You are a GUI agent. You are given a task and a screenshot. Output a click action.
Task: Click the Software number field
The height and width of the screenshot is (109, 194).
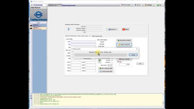point(94,30)
